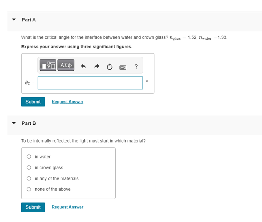262x222 pixels.
Task: Open the math template palette icon
Action: click(x=48, y=65)
